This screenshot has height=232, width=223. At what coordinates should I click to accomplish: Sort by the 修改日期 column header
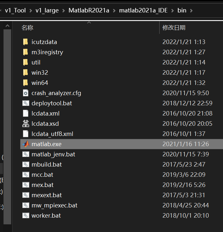174,28
